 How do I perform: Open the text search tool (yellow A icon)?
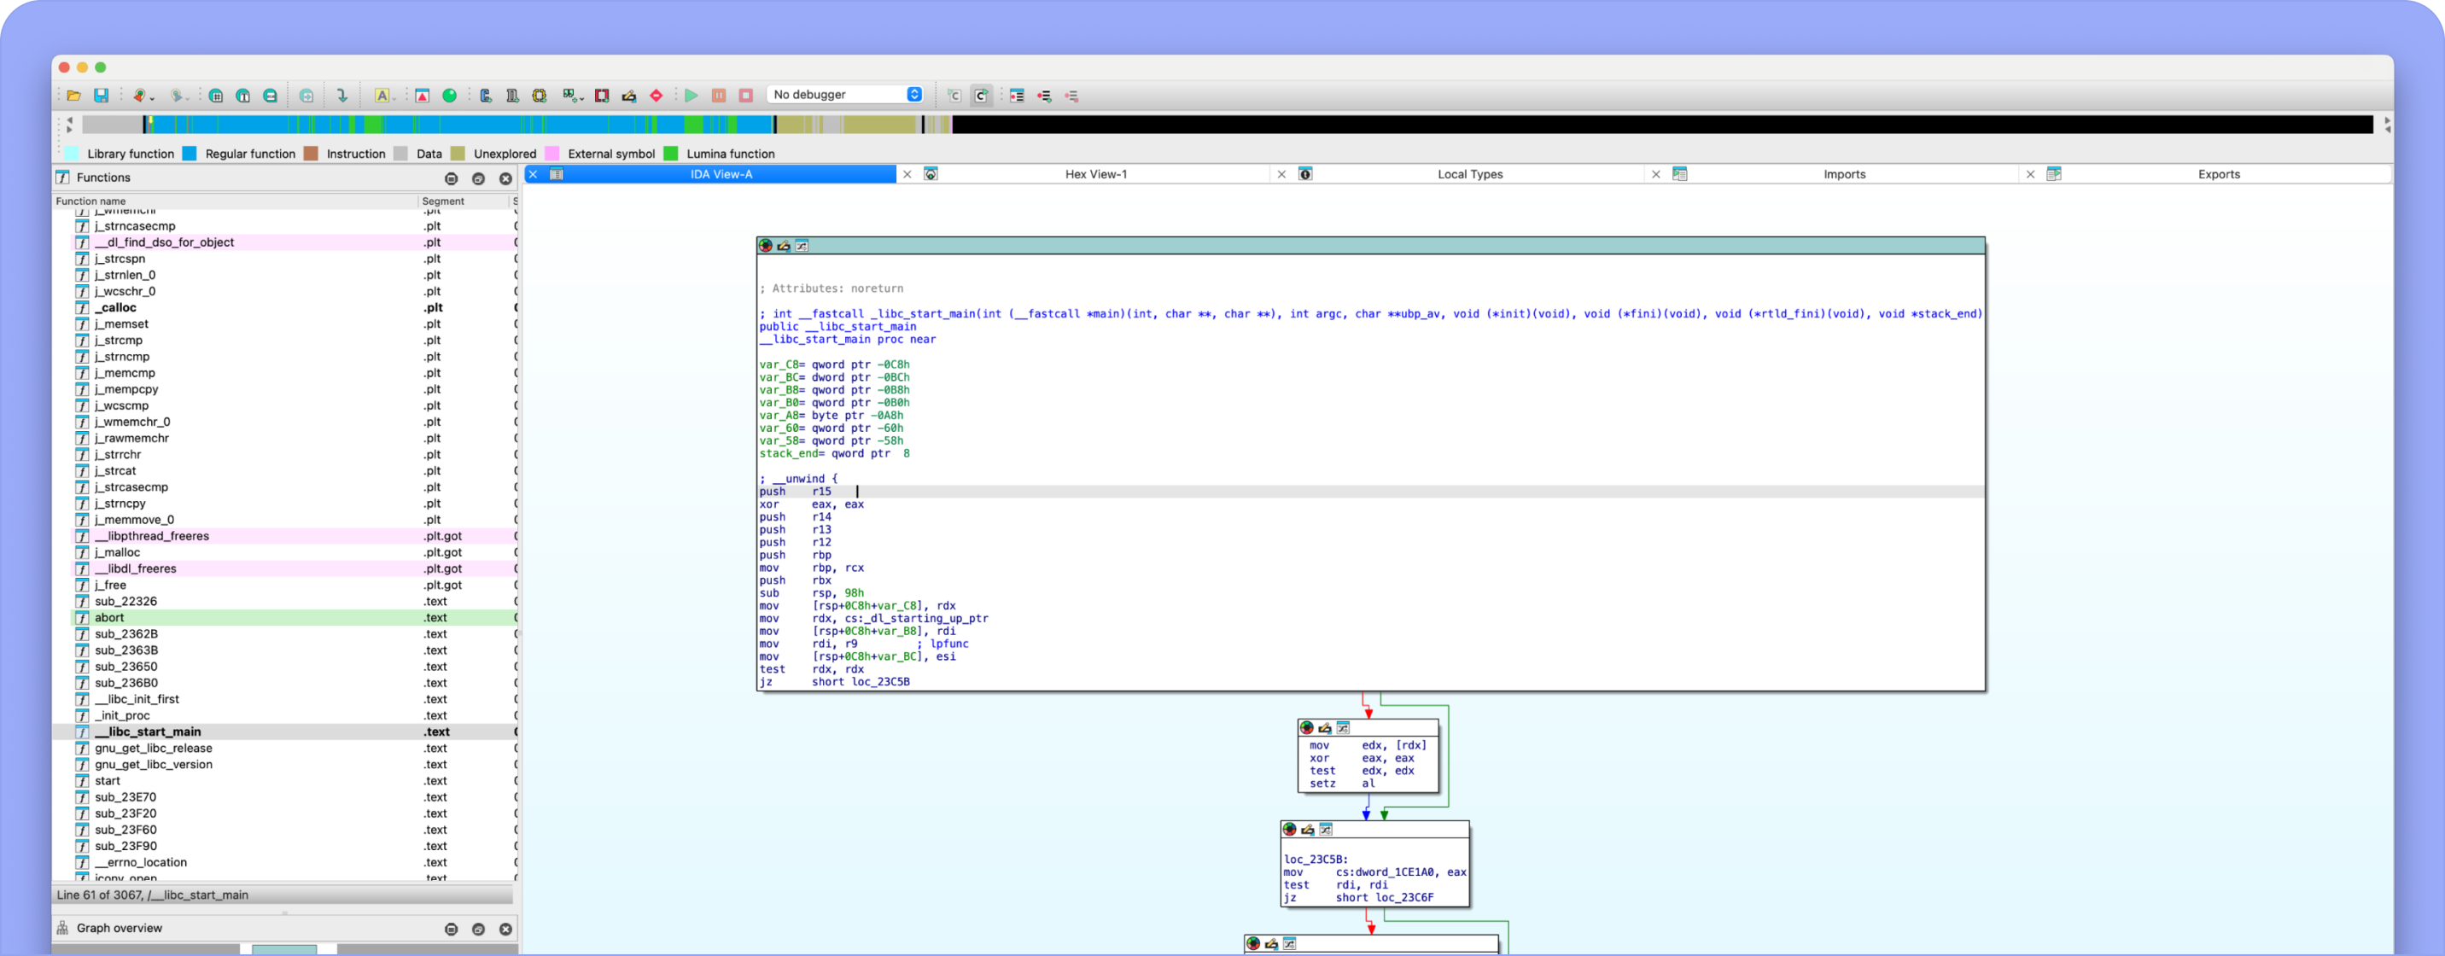[383, 95]
